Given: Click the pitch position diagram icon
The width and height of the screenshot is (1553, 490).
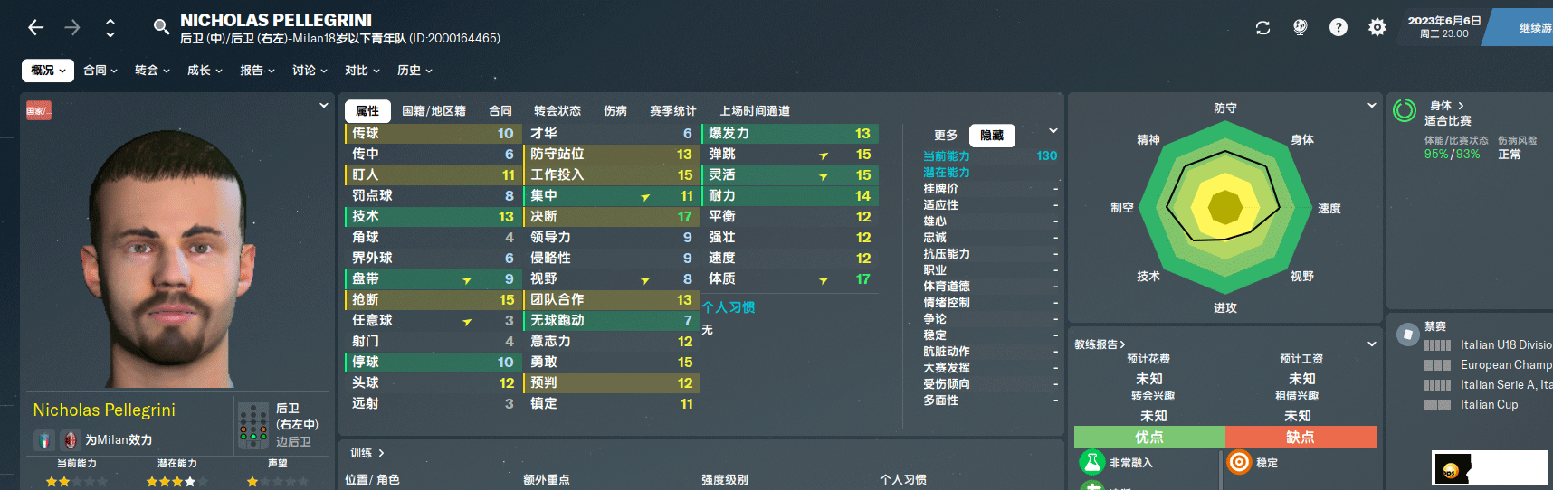Looking at the screenshot, I should pos(253,426).
